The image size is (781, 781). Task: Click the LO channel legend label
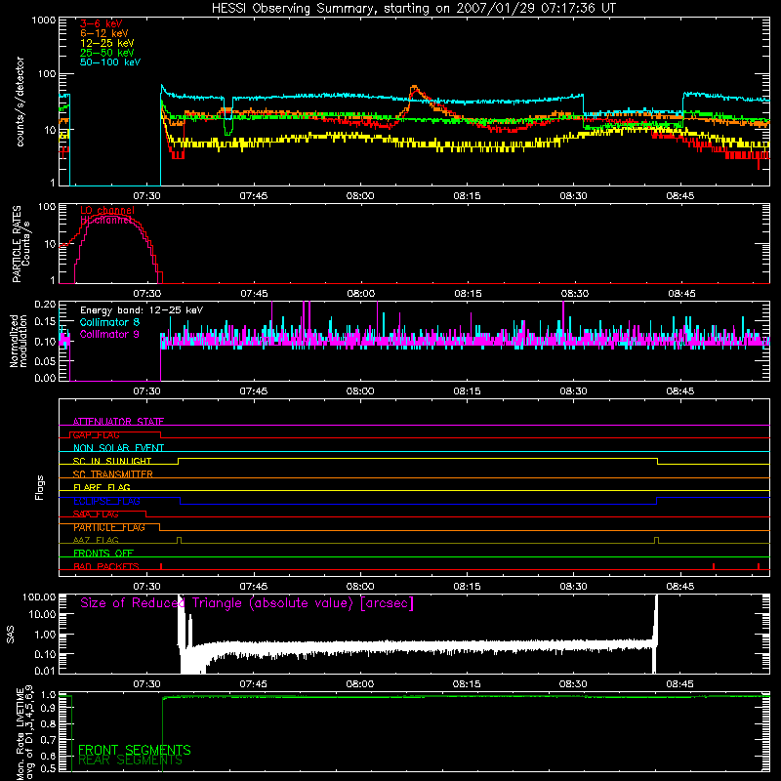click(107, 210)
